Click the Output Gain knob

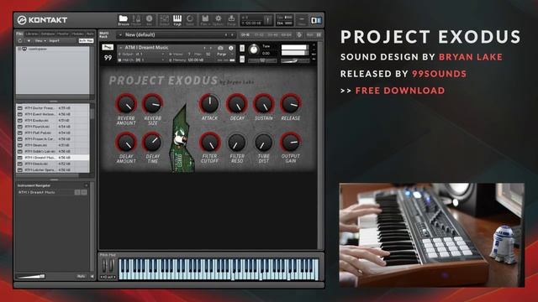[x=291, y=143]
